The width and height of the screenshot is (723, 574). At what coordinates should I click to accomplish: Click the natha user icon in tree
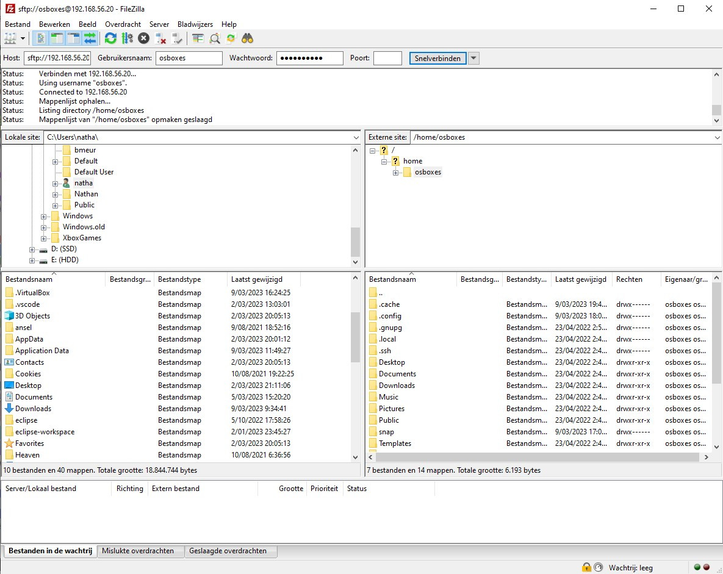[67, 183]
